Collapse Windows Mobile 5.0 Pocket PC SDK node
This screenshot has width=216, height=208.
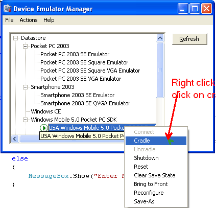click(25, 120)
